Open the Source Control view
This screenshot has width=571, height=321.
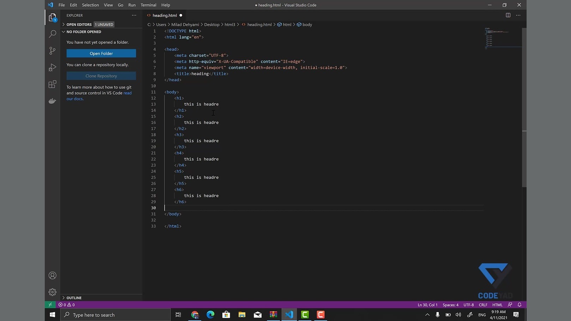[53, 51]
